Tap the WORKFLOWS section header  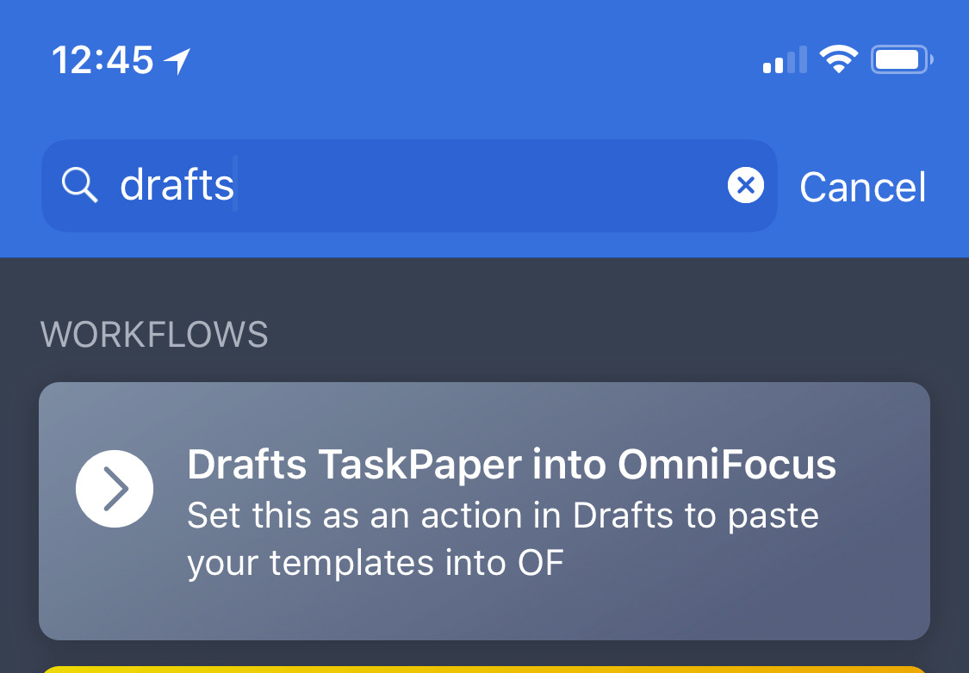point(154,335)
